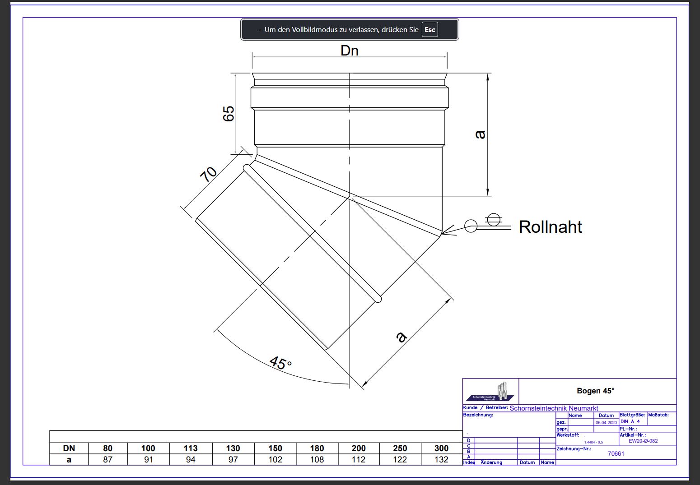This screenshot has height=485, width=700.
Task: Click the roll seam weld symbol circle
Action: [471, 226]
